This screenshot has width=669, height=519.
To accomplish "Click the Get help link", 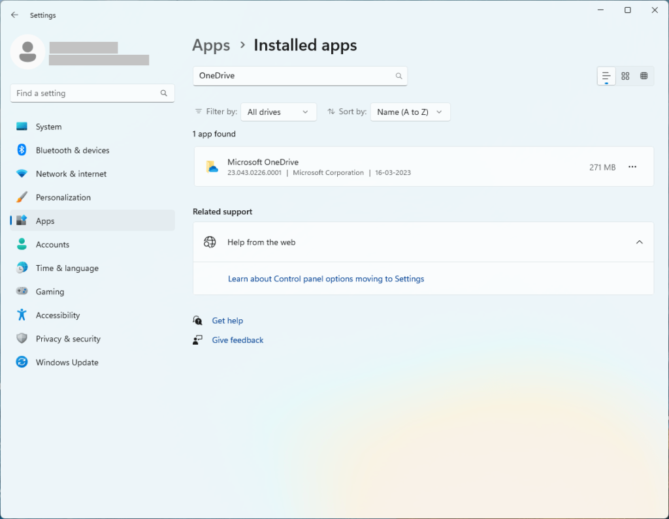I will (227, 321).
